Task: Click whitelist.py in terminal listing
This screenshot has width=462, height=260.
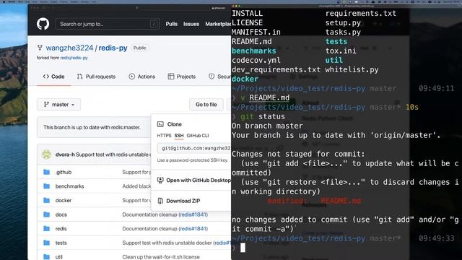Action: (352, 69)
